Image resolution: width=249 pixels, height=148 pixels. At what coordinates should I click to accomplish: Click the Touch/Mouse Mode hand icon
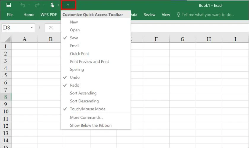coord(52,5)
